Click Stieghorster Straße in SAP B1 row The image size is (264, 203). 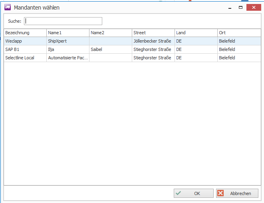(153, 49)
